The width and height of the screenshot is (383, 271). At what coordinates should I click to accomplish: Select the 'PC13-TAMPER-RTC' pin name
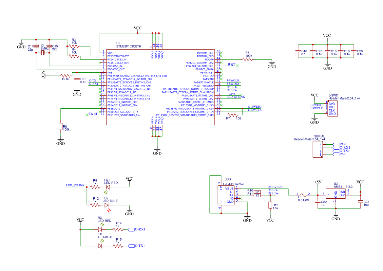118,56
